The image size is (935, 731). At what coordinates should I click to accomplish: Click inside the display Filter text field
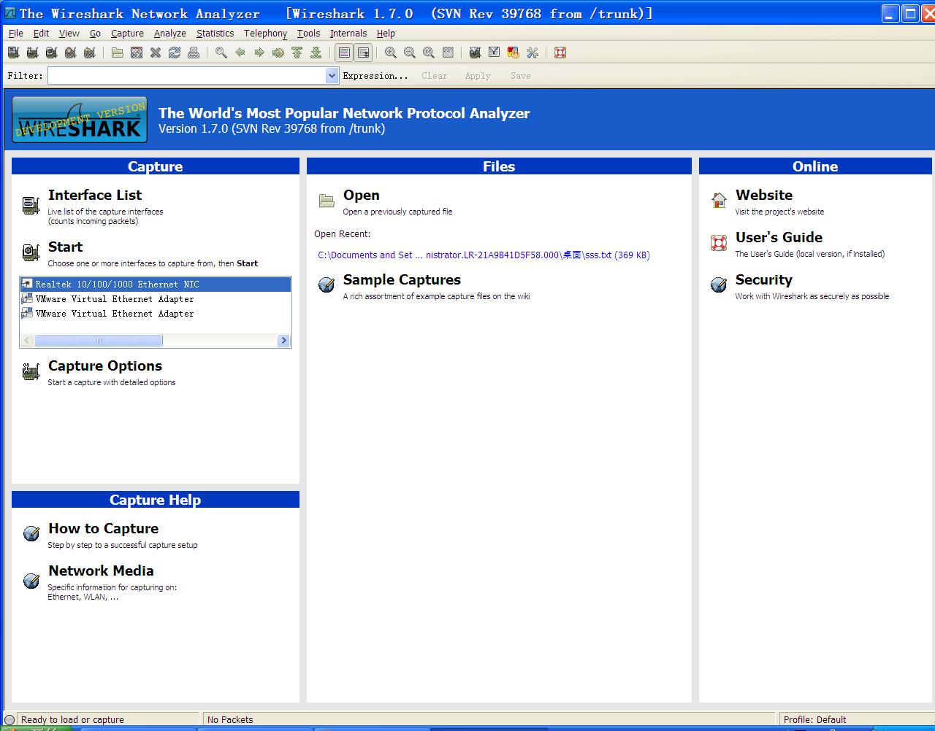point(187,75)
